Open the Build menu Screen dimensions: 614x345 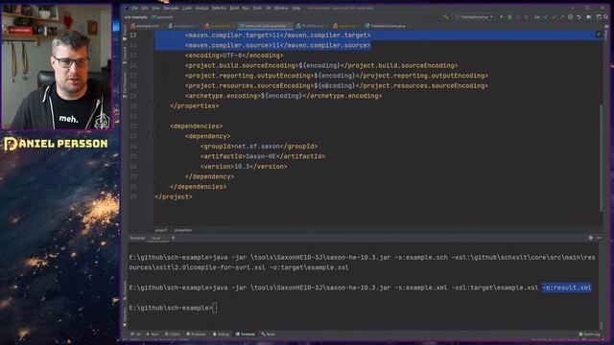click(x=234, y=8)
